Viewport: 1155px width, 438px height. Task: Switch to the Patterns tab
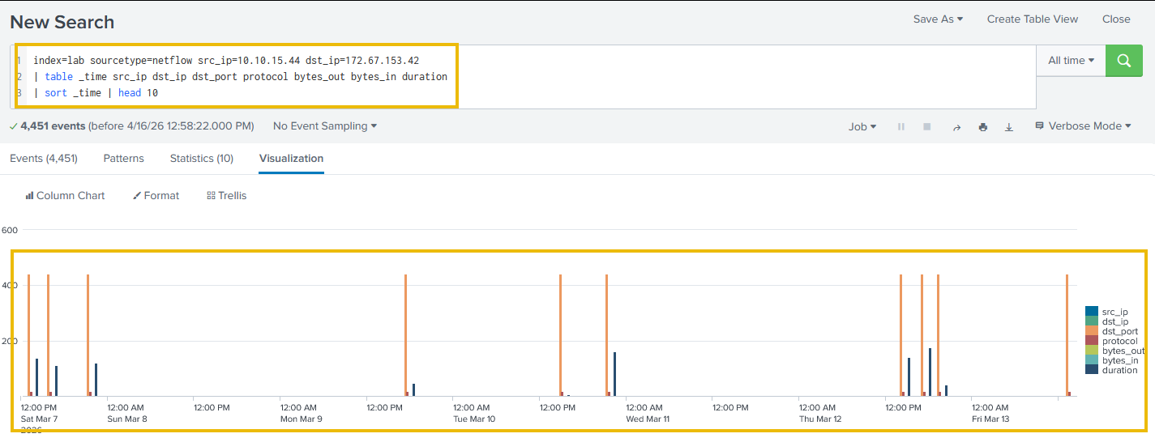click(124, 159)
